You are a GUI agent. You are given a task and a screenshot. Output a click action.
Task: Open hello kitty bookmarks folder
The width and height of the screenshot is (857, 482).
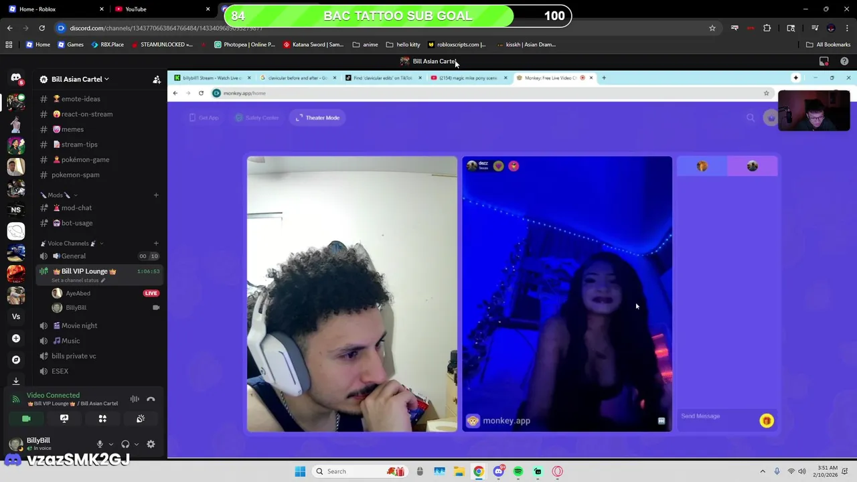[x=403, y=45]
